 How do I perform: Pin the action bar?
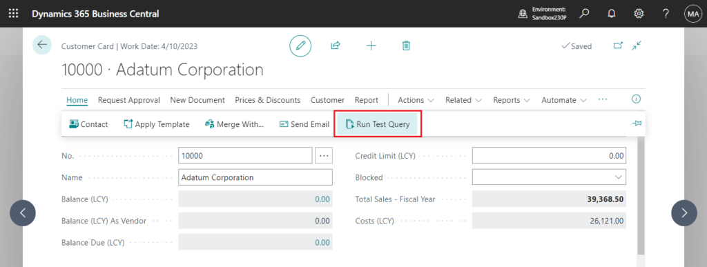(637, 123)
